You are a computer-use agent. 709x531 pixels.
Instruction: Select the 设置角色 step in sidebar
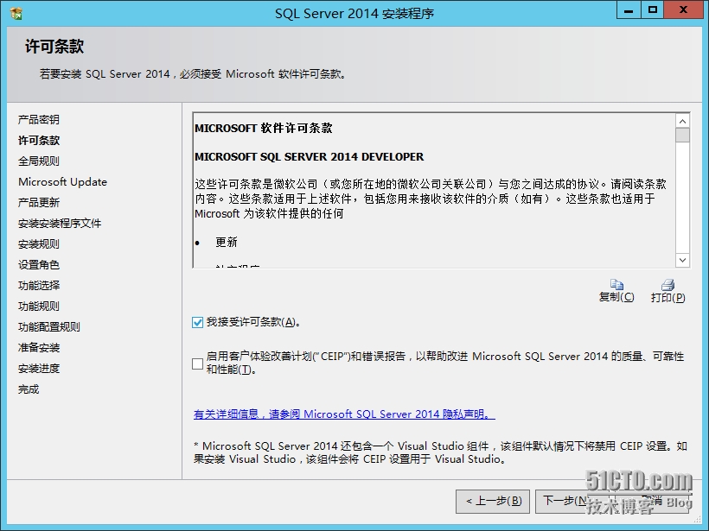click(x=39, y=265)
